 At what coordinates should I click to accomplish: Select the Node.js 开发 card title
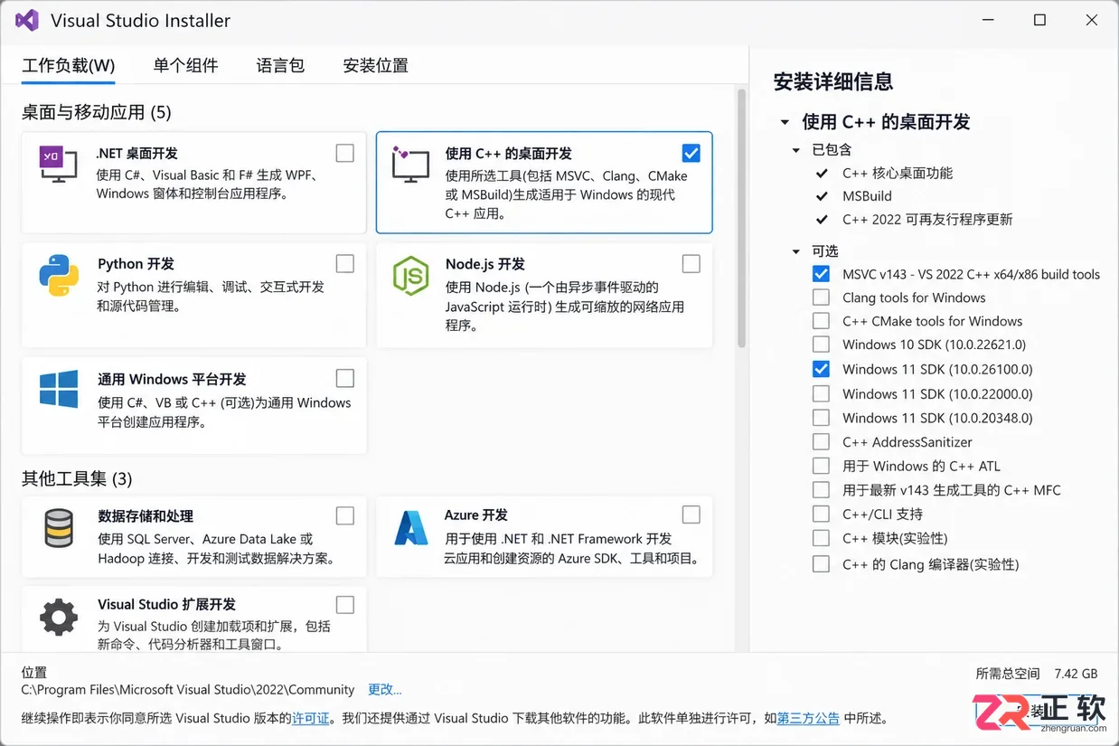click(x=485, y=264)
